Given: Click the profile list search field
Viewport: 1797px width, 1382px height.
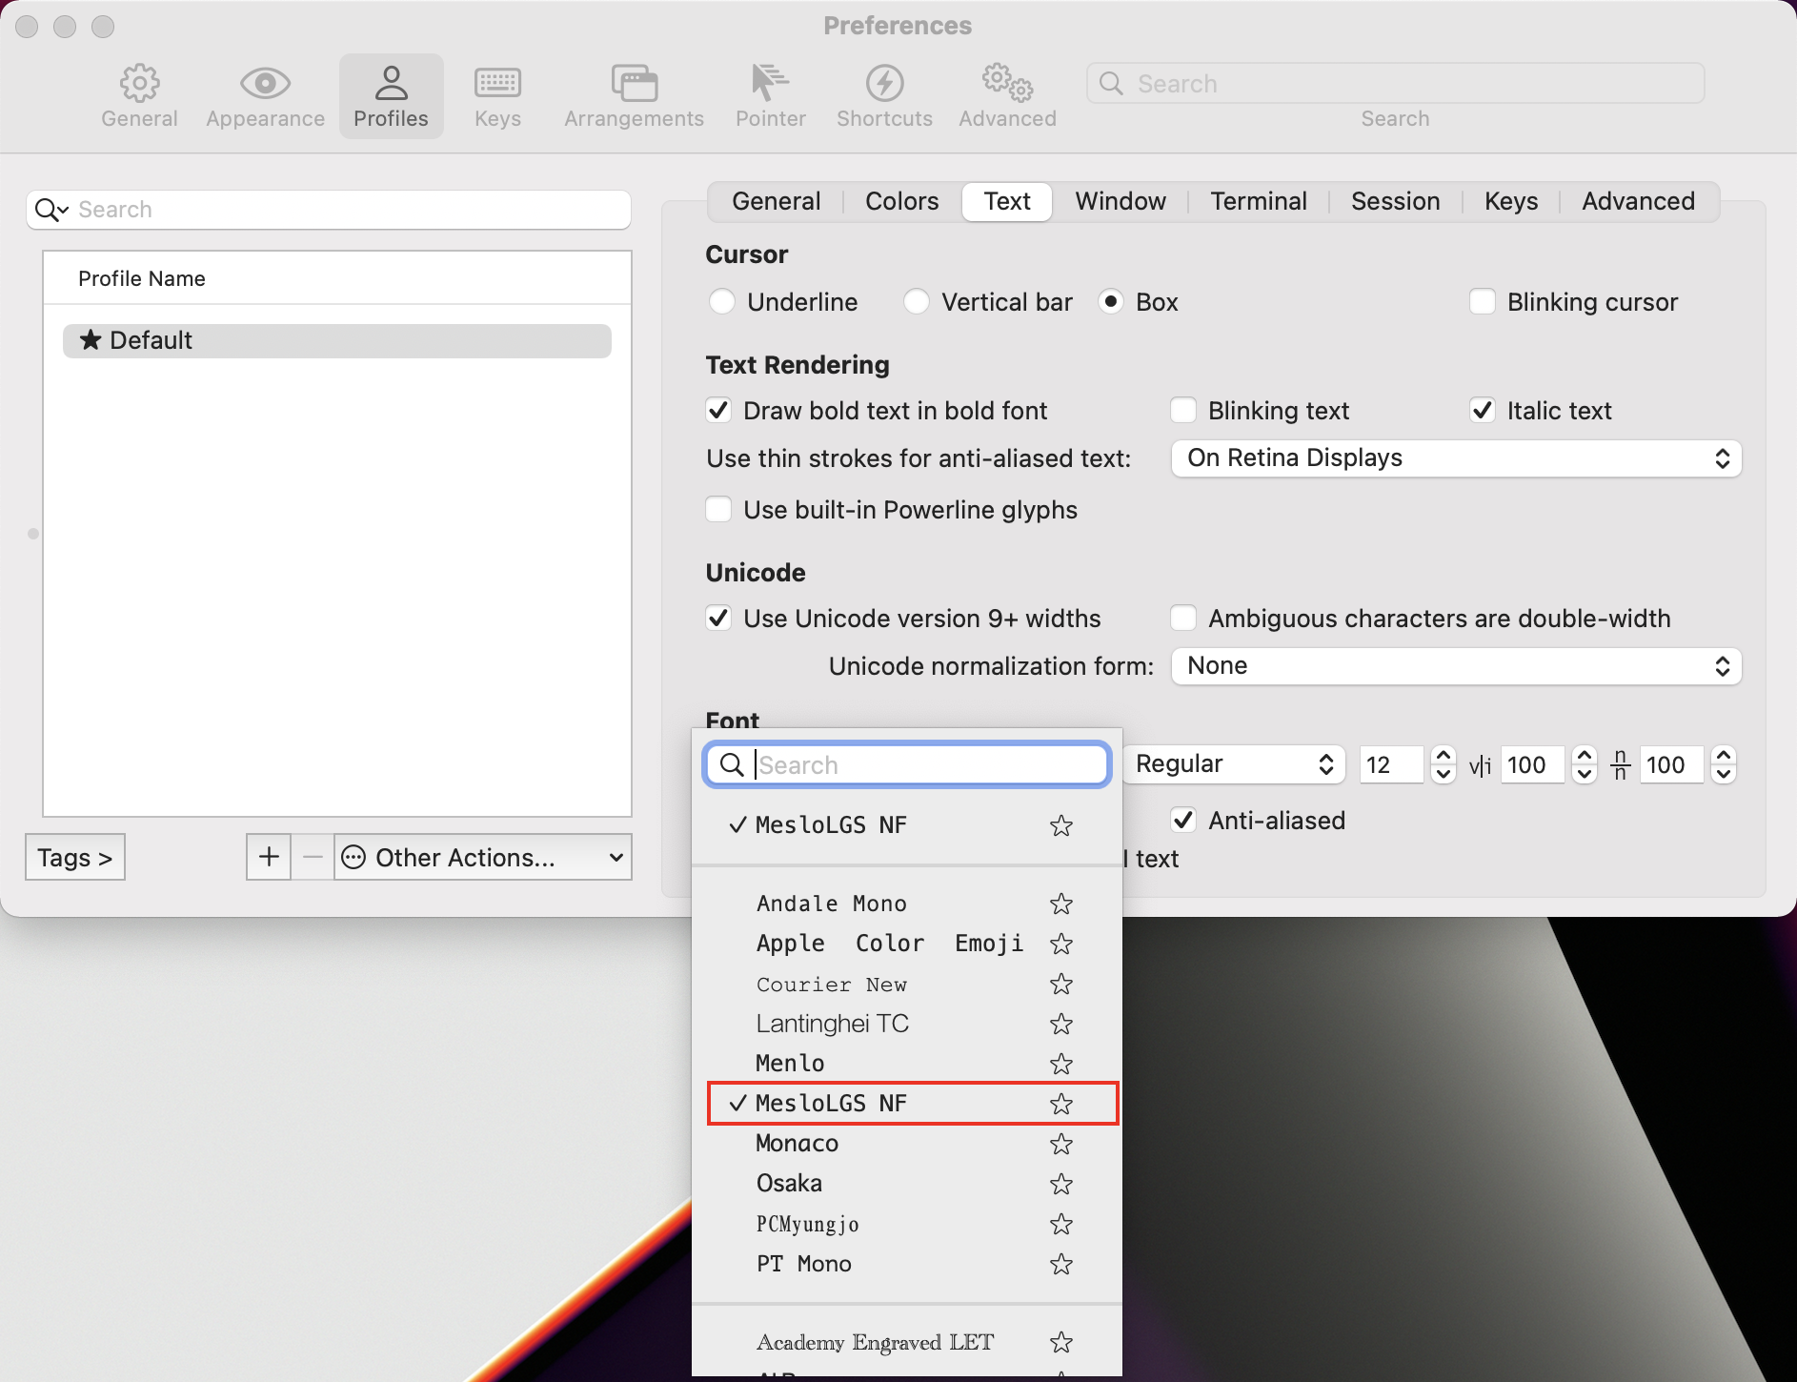Looking at the screenshot, I should point(329,210).
